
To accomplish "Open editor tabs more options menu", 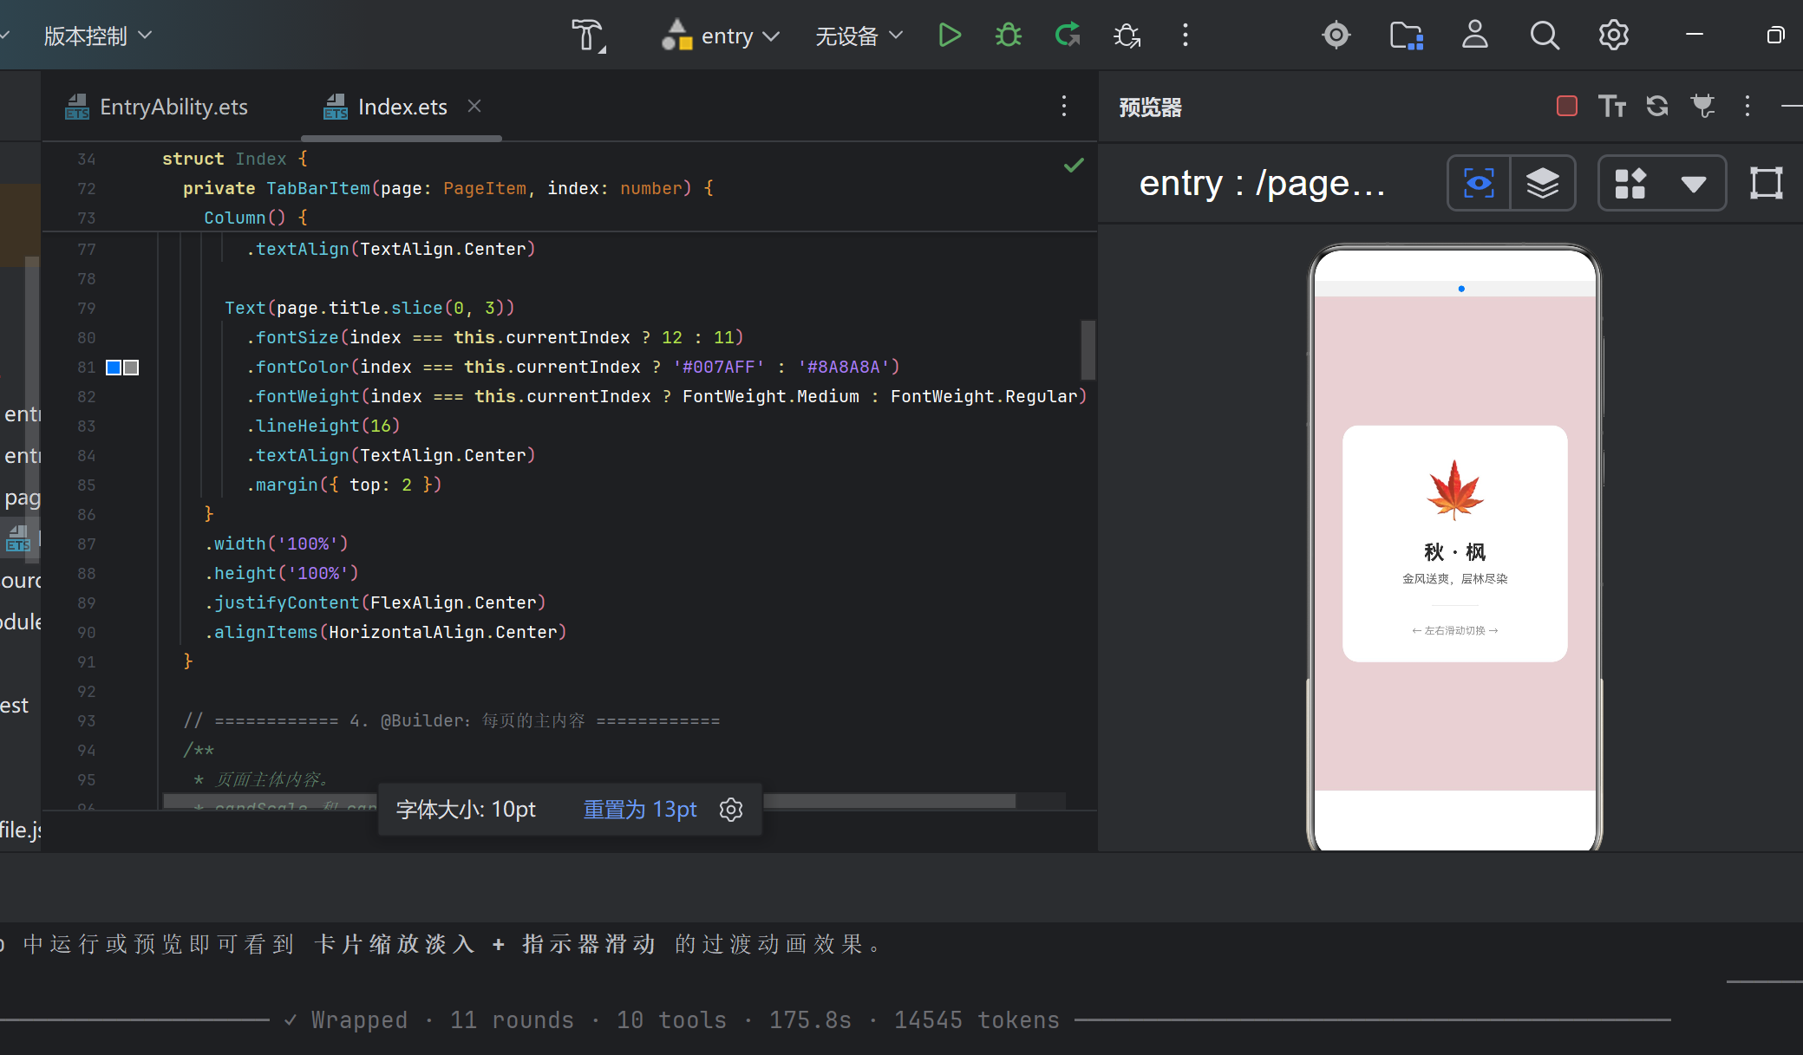I will click(1064, 106).
